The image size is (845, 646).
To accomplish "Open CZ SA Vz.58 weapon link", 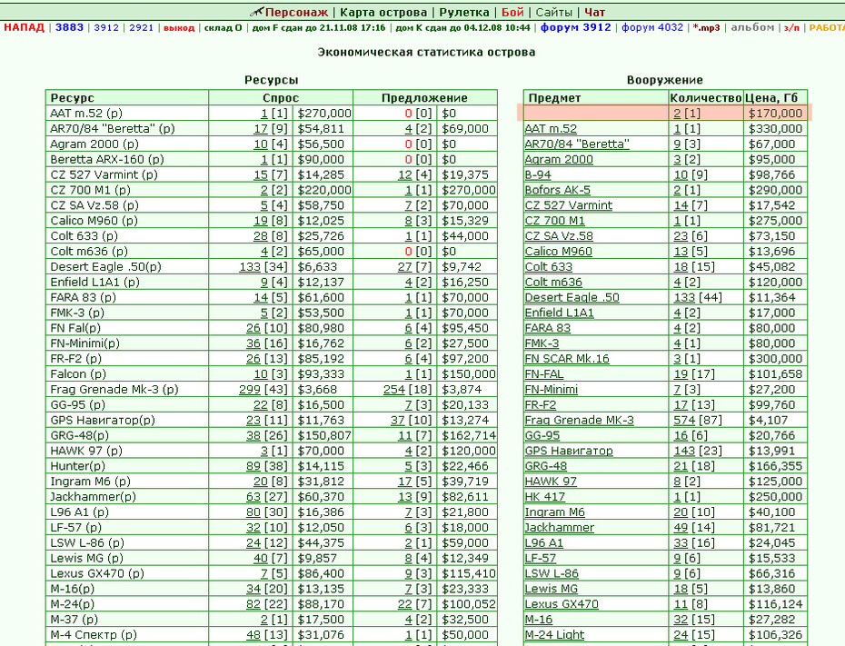I will click(559, 236).
